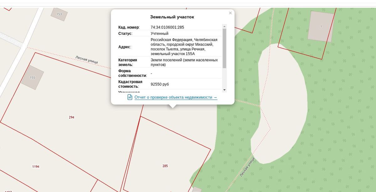
Task: Click building 153 on the map
Action: (x=59, y=14)
